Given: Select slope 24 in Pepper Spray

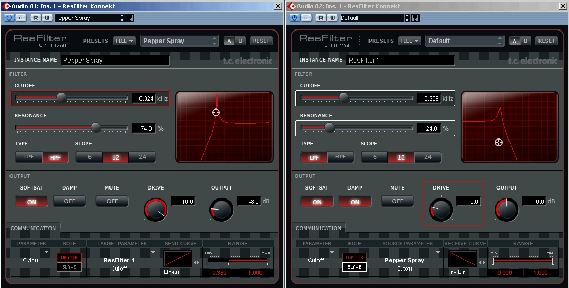Looking at the screenshot, I should [142, 157].
